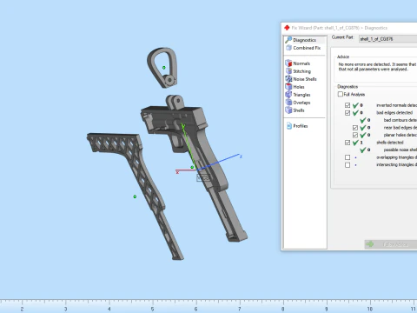
Task: Enable the intersecting triangles diagnostic
Action: (x=347, y=165)
